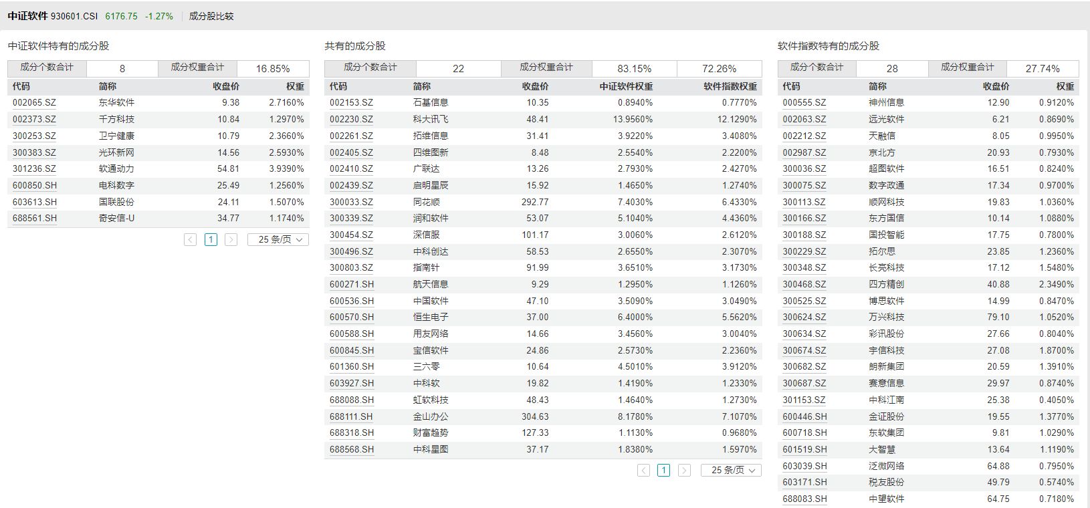This screenshot has height=508, width=1090.
Task: Click 72.26% total weight in middle summary
Action: [x=720, y=69]
